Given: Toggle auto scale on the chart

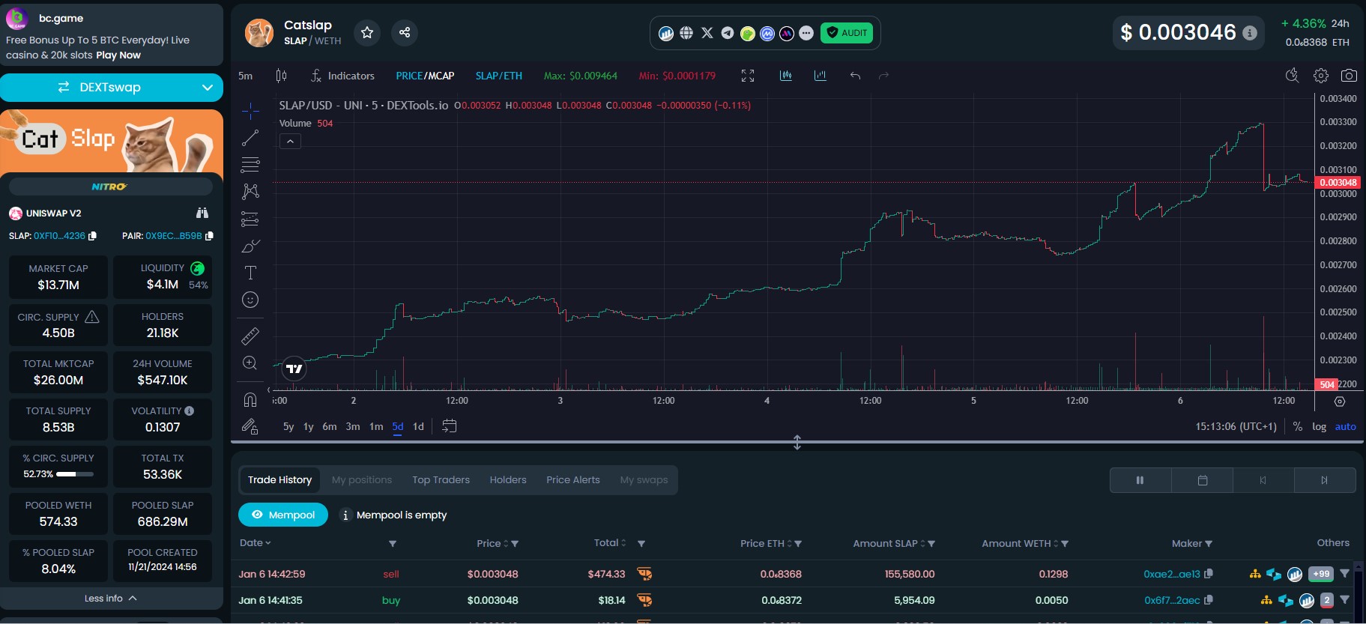Looking at the screenshot, I should pos(1345,426).
